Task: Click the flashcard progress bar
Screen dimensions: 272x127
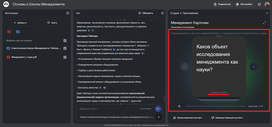Action: [215, 106]
